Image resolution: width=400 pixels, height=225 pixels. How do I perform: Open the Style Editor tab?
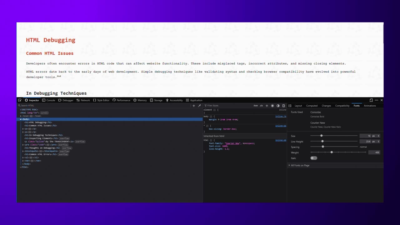point(101,100)
